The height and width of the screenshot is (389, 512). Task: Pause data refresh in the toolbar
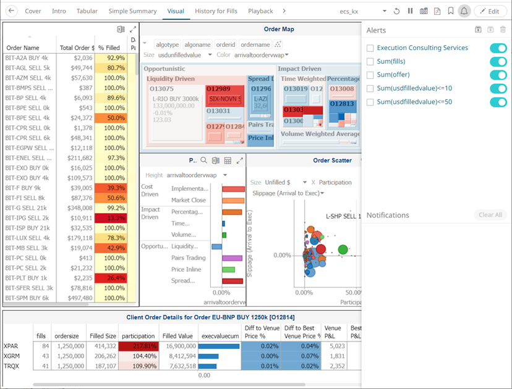point(410,11)
